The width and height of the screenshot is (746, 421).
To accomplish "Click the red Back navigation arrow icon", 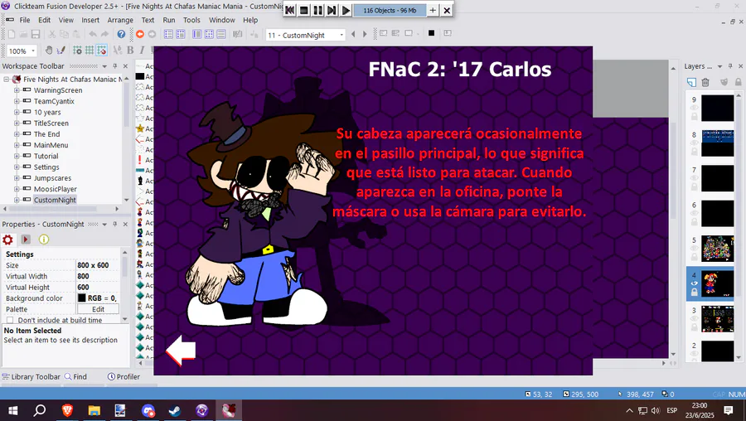I will [140, 34].
